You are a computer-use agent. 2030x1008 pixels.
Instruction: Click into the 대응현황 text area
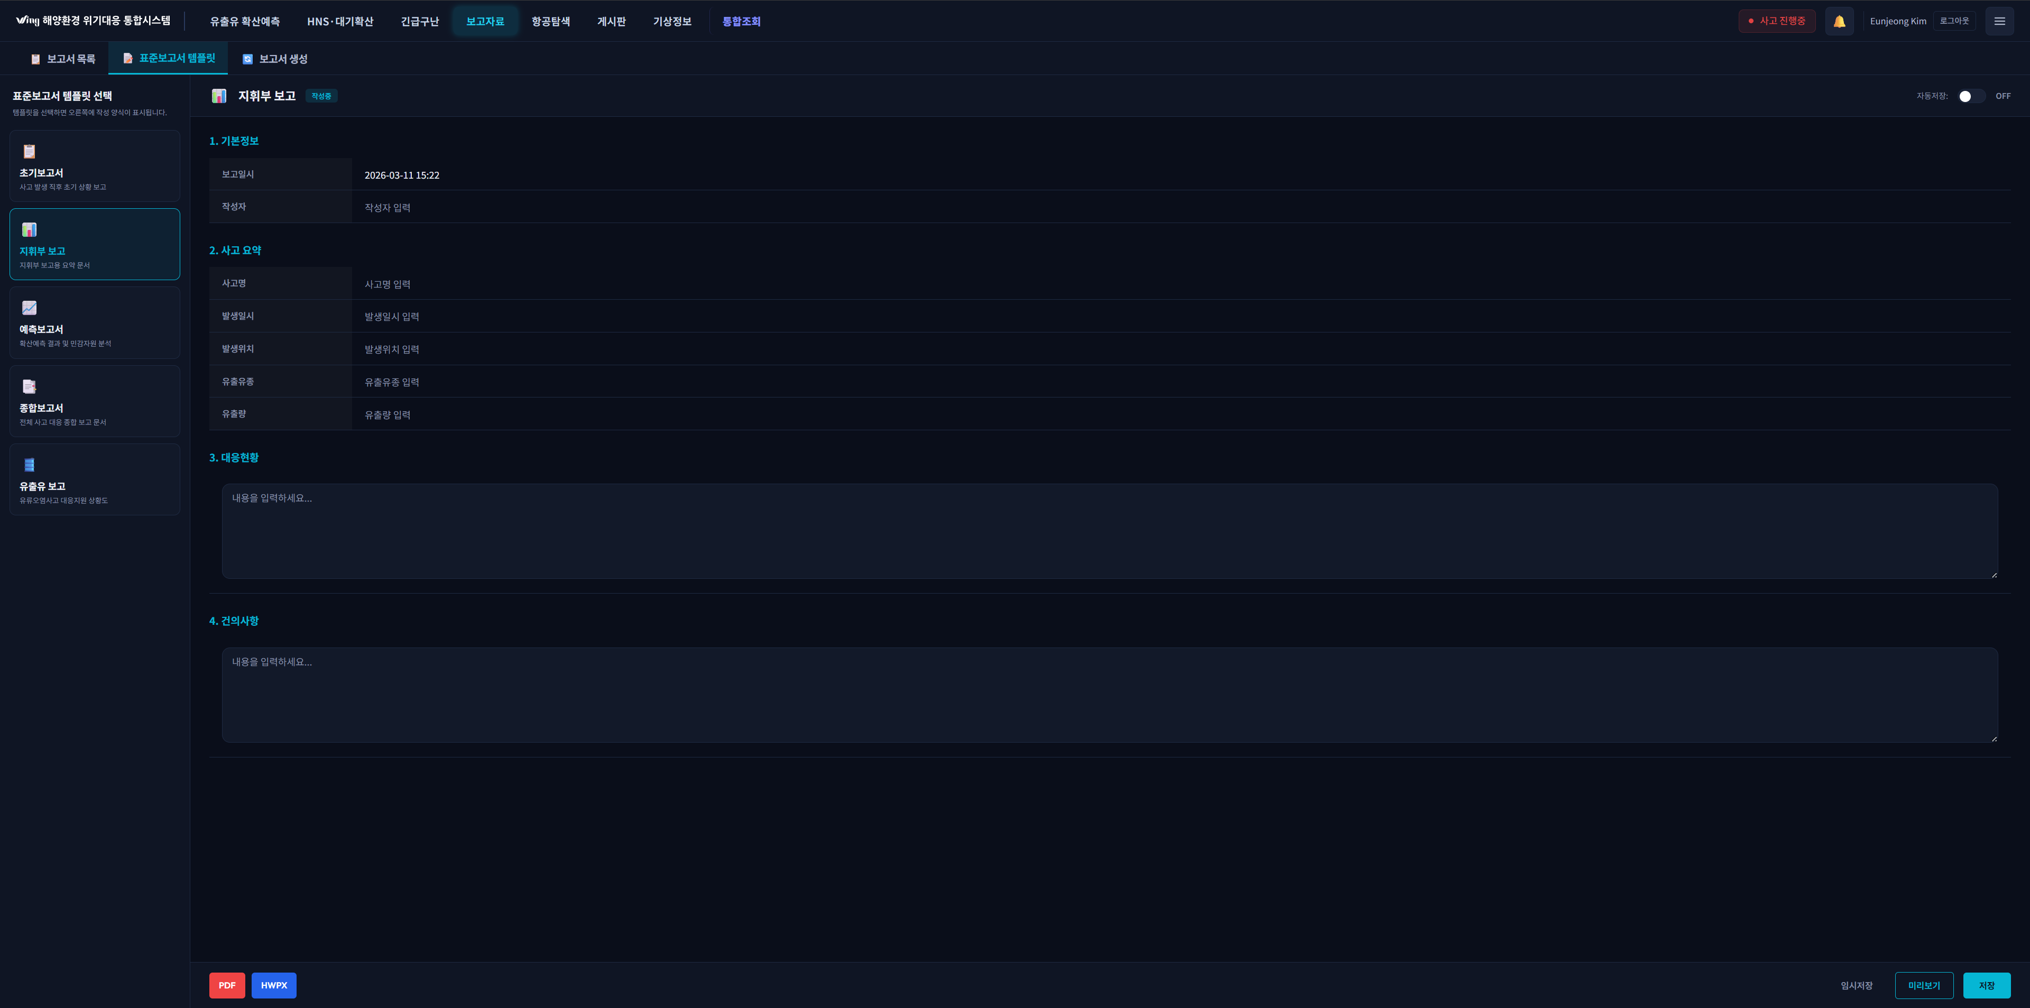click(1109, 530)
